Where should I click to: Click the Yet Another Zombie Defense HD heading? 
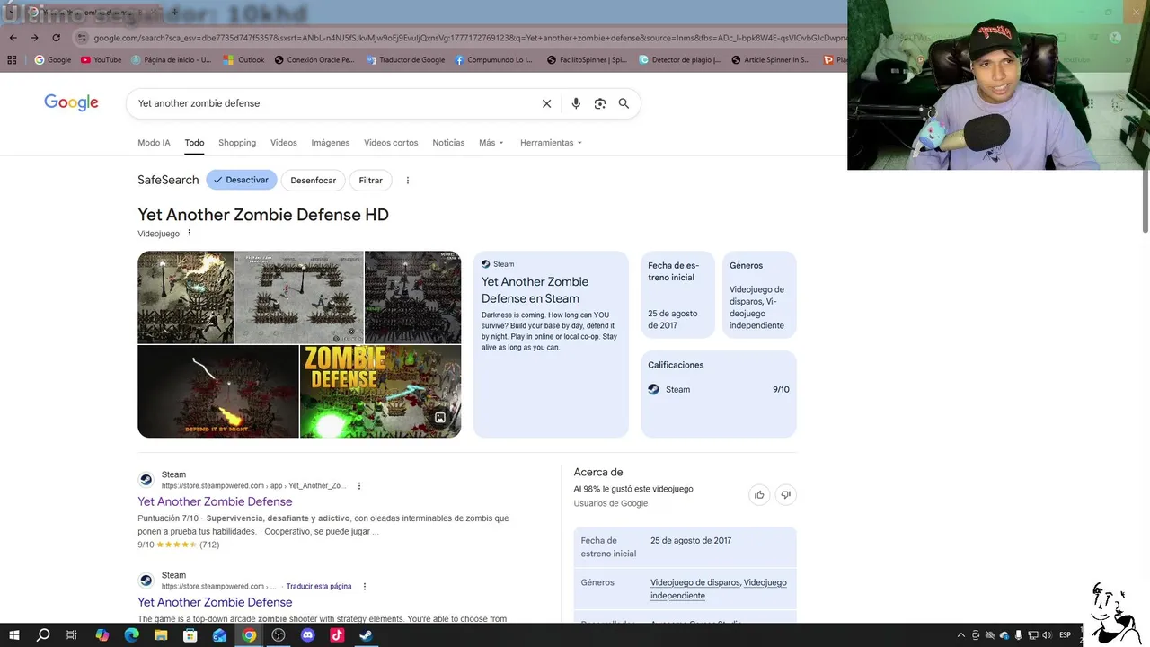click(263, 215)
